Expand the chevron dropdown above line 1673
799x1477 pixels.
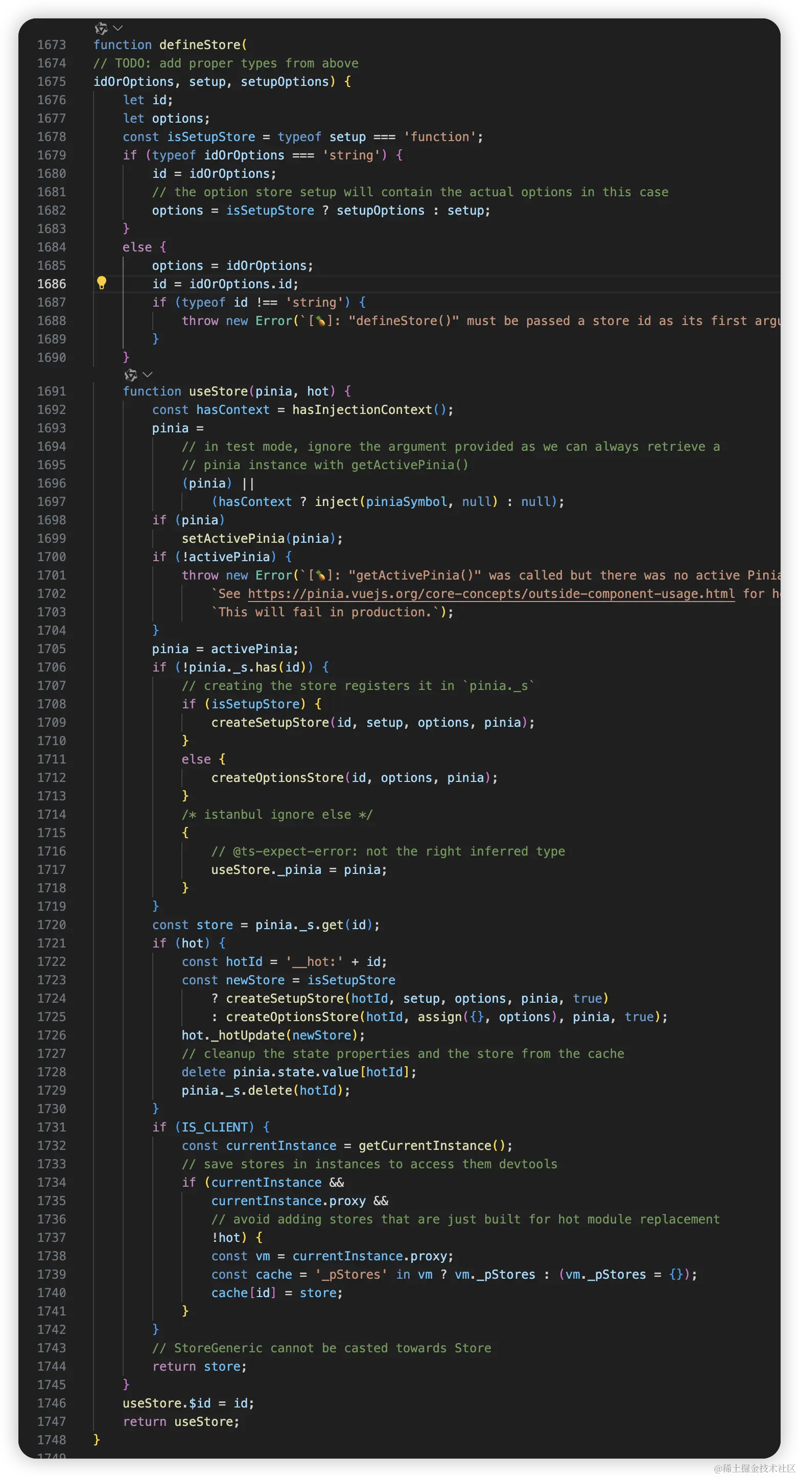pos(118,28)
